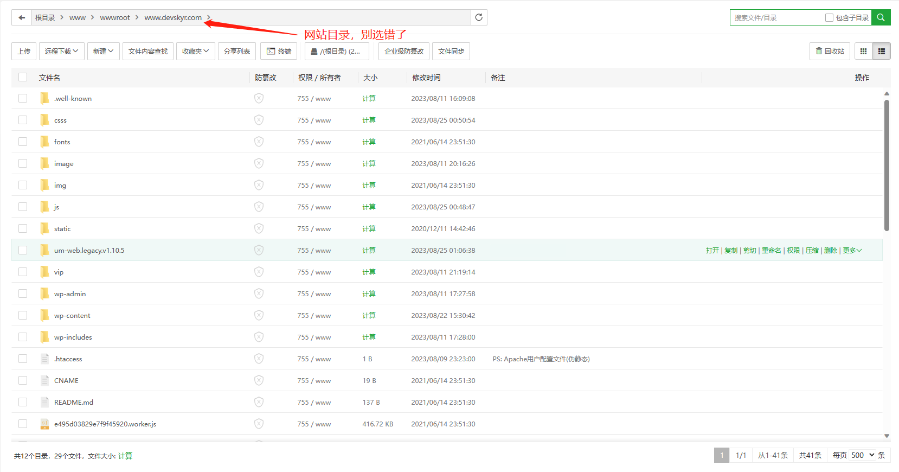The height and width of the screenshot is (472, 899).
Task: Click the wp-content folder icon
Action: click(x=44, y=315)
